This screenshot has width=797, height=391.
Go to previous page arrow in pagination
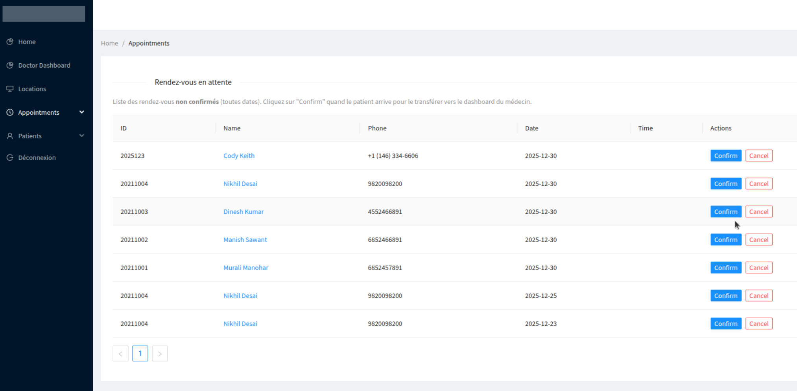coord(120,354)
